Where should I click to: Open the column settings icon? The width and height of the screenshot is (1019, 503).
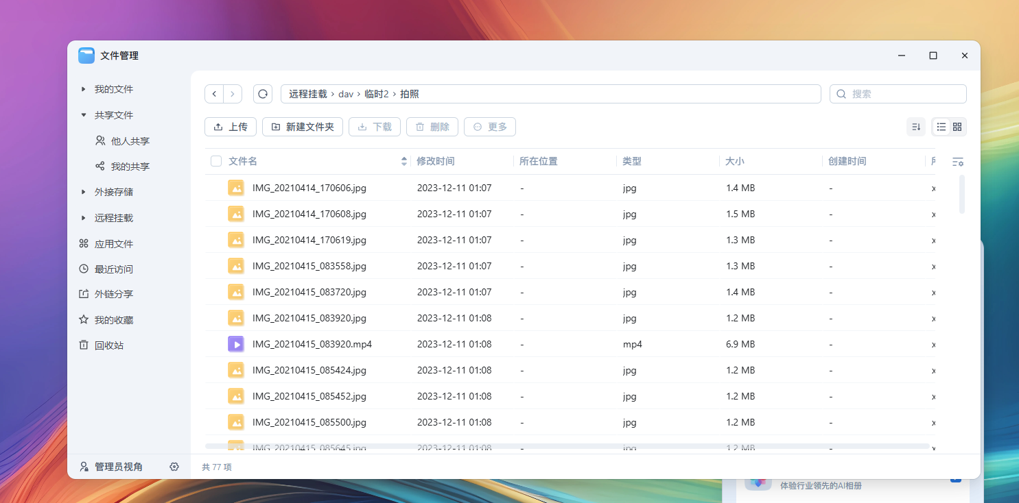(958, 162)
